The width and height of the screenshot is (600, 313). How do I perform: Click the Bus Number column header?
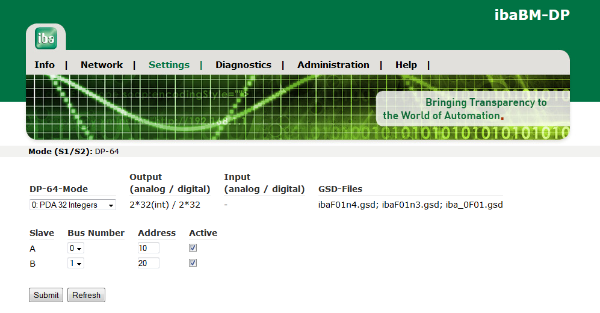click(x=96, y=233)
